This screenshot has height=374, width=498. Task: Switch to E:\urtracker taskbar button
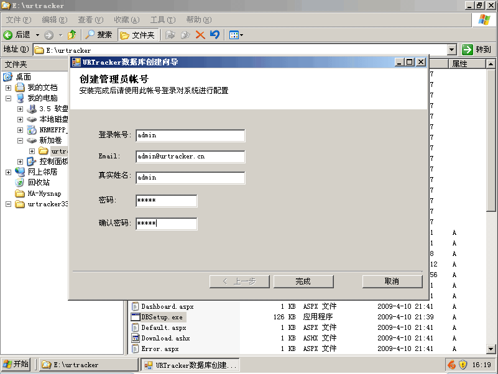tap(89, 365)
